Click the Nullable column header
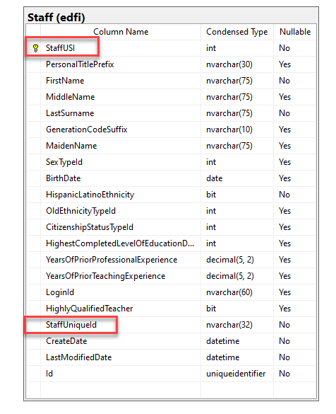This screenshot has height=414, width=336. tap(295, 32)
